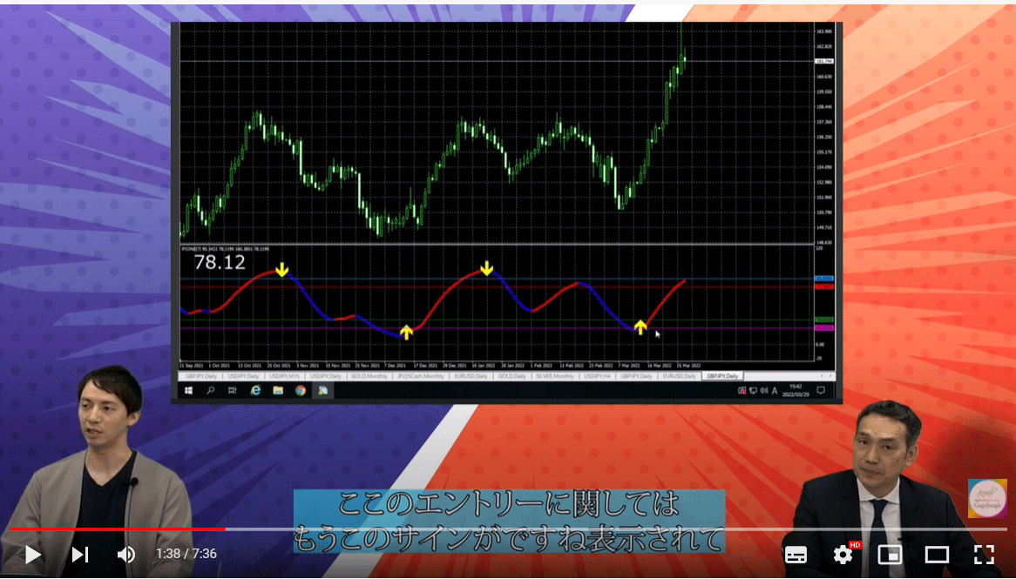Switch to the JP225Cash,Monthly chart tab
Image resolution: width=1016 pixels, height=579 pixels.
[x=421, y=376]
